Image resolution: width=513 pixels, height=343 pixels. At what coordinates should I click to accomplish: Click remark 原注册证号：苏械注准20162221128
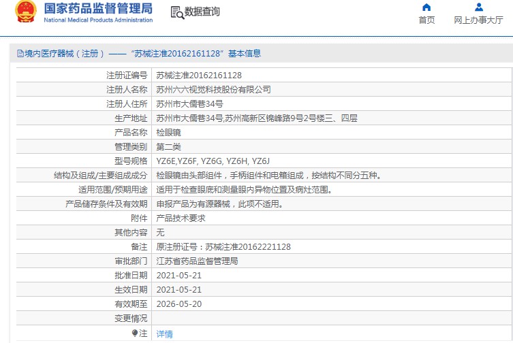223,247
